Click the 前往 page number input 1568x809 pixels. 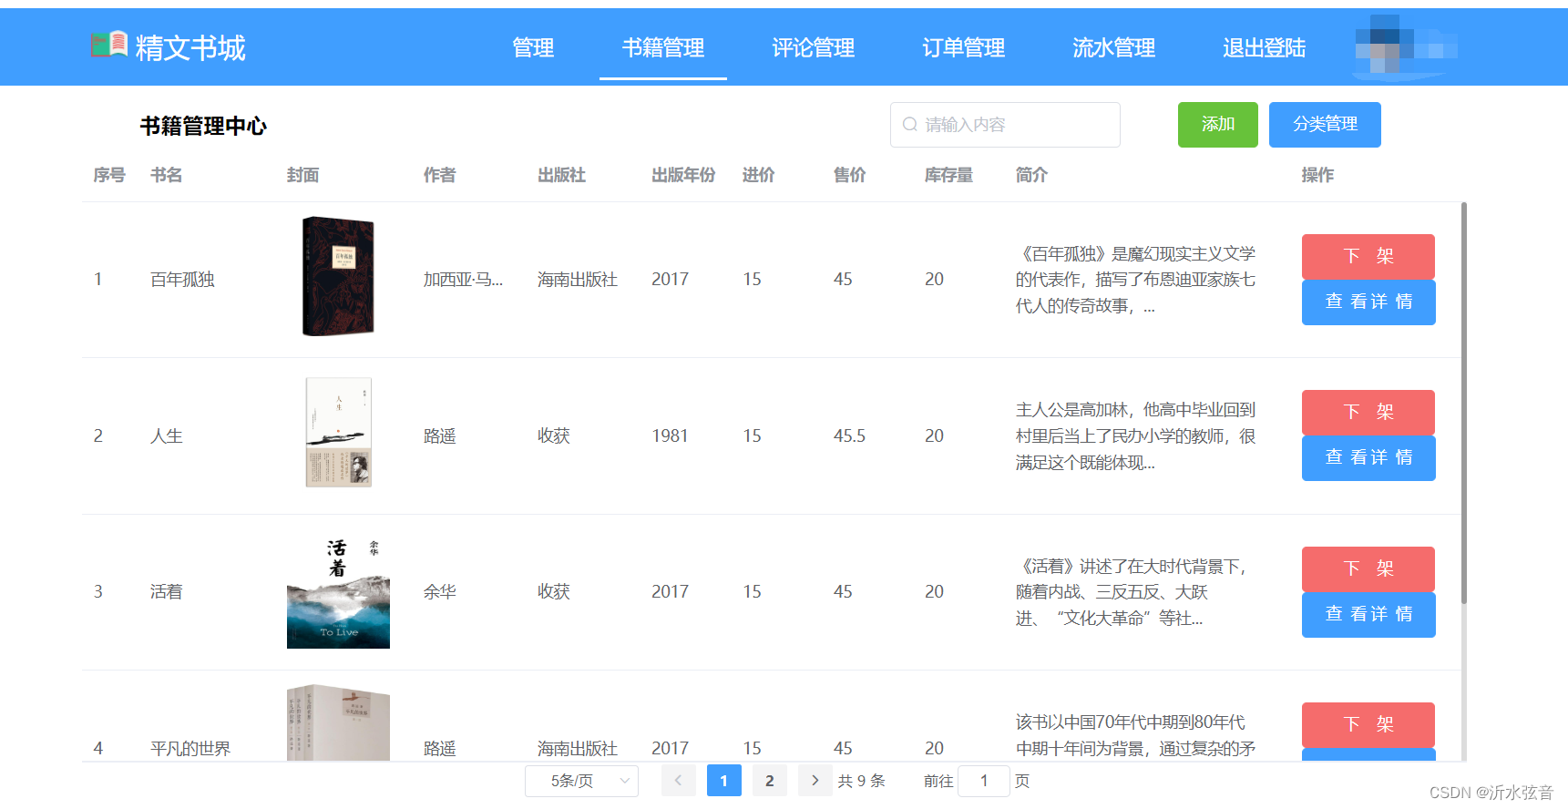click(x=984, y=781)
